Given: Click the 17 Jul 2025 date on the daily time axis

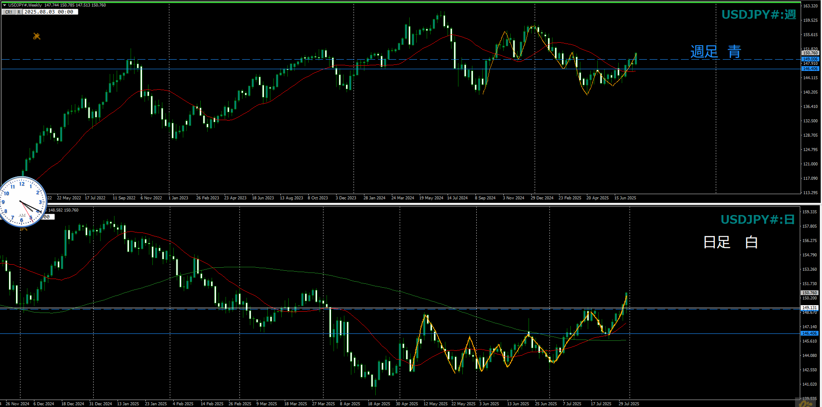Looking at the screenshot, I should [601, 404].
